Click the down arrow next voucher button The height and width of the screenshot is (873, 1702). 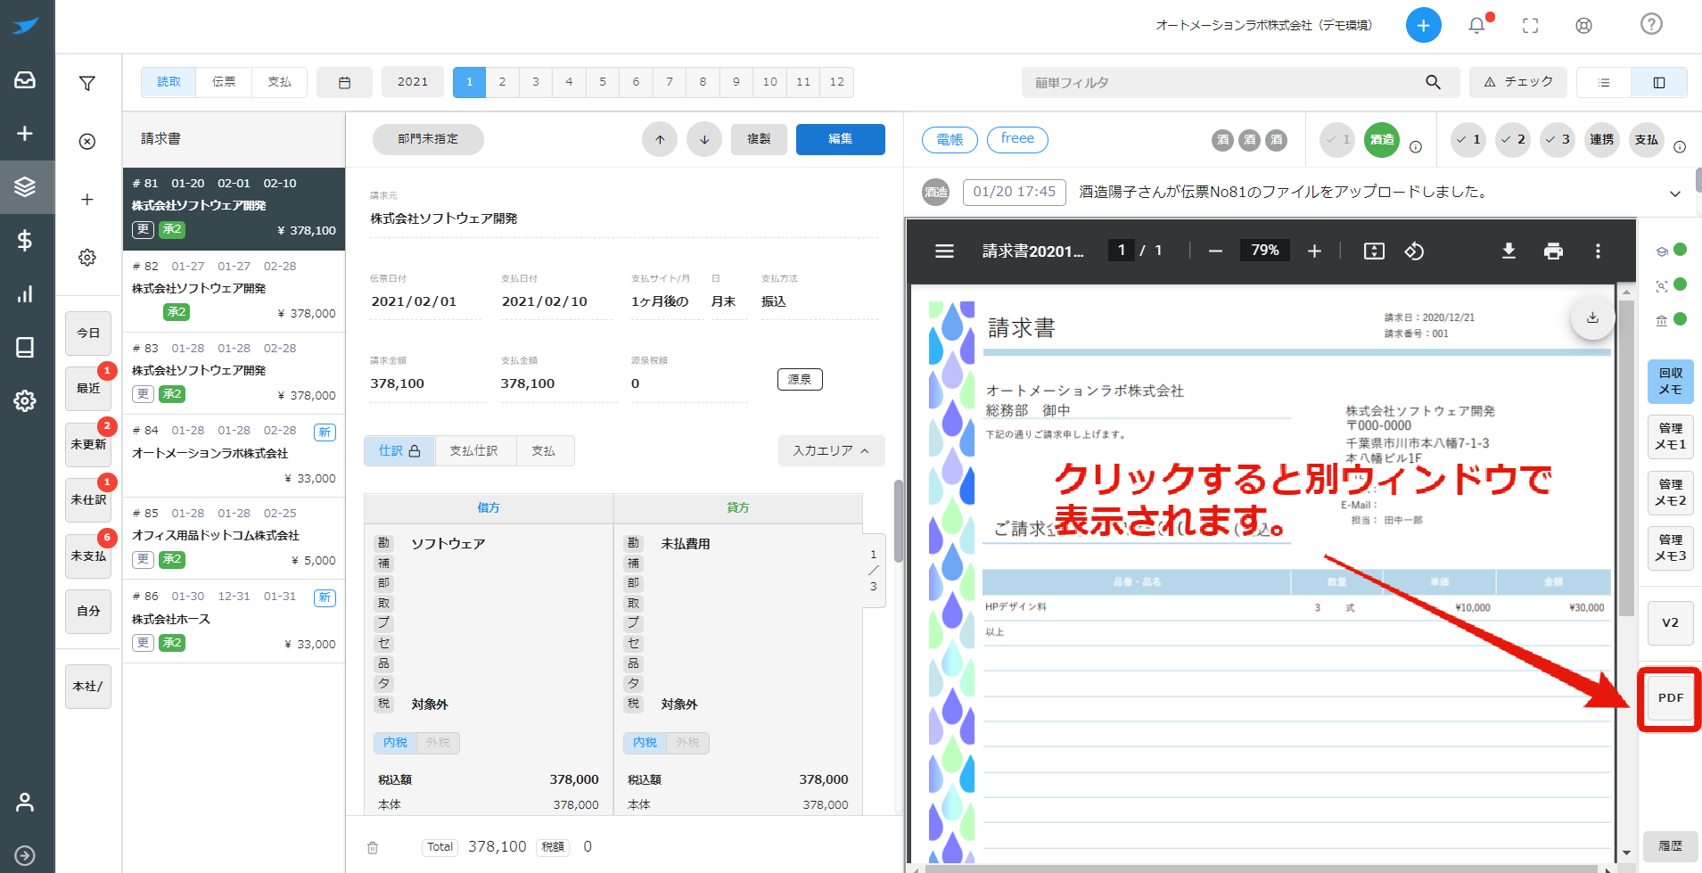pyautogui.click(x=704, y=139)
